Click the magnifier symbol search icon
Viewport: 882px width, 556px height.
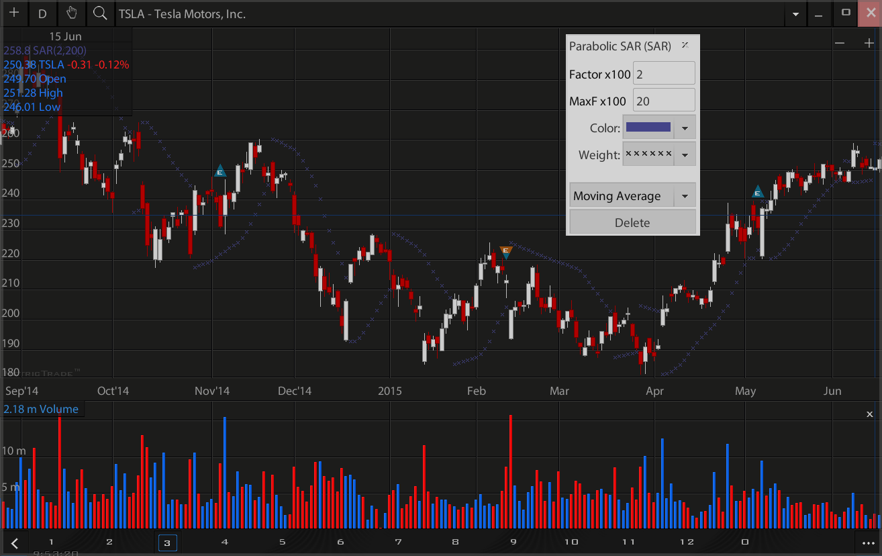(100, 13)
